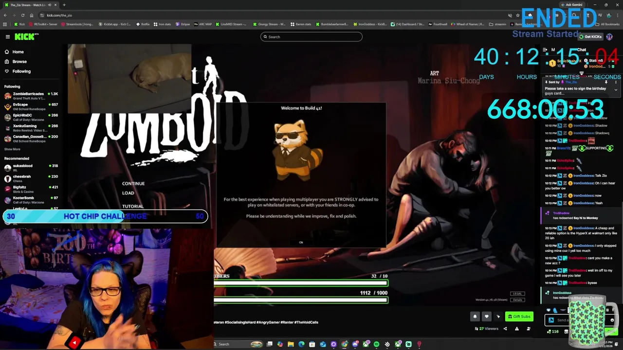Image resolution: width=623 pixels, height=350 pixels.
Task: Open File Explorer from taskbar
Action: (x=291, y=344)
